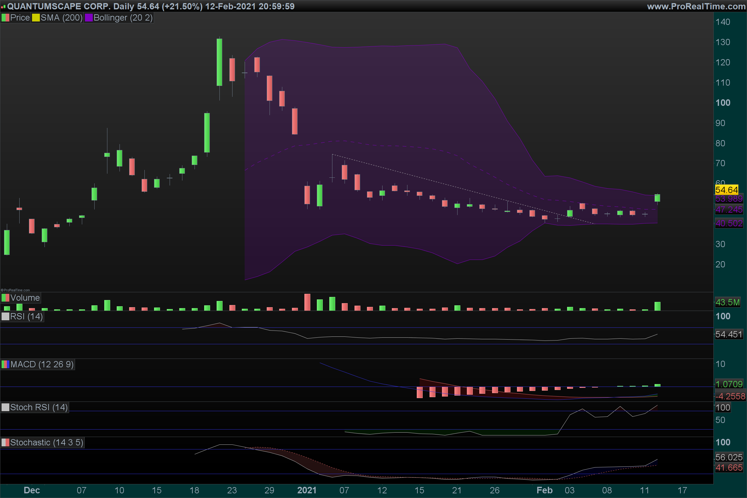The width and height of the screenshot is (747, 498).
Task: Open the Bollinger (20 2) indicator label
Action: [x=123, y=18]
